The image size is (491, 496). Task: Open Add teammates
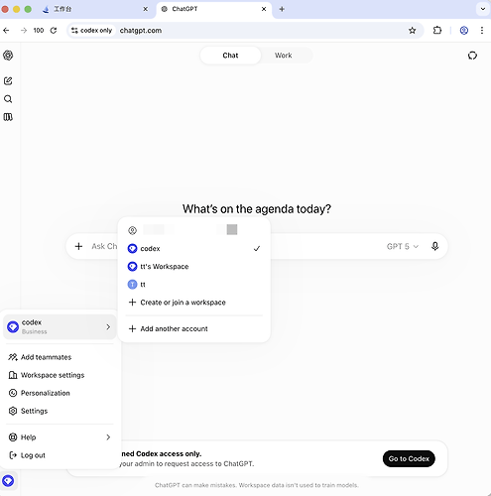coord(60,357)
